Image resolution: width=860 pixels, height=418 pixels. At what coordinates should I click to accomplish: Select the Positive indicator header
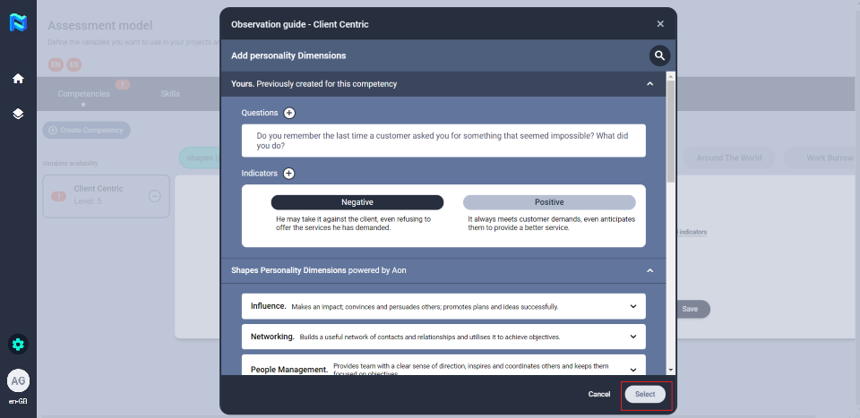pos(548,202)
